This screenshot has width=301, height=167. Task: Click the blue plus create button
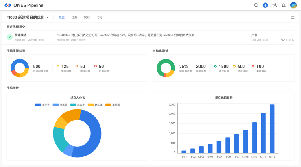coord(265,5)
